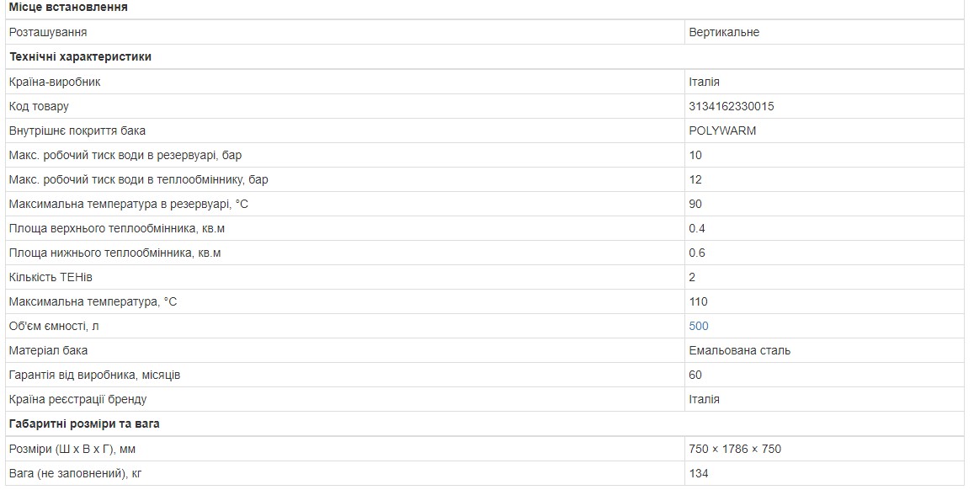Click the 'Габаритні розміри та вага' header
Viewport: 974px width, 490px height.
pyautogui.click(x=84, y=423)
